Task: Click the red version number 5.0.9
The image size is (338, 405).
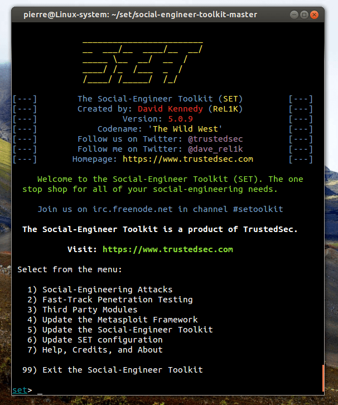Action: [181, 119]
